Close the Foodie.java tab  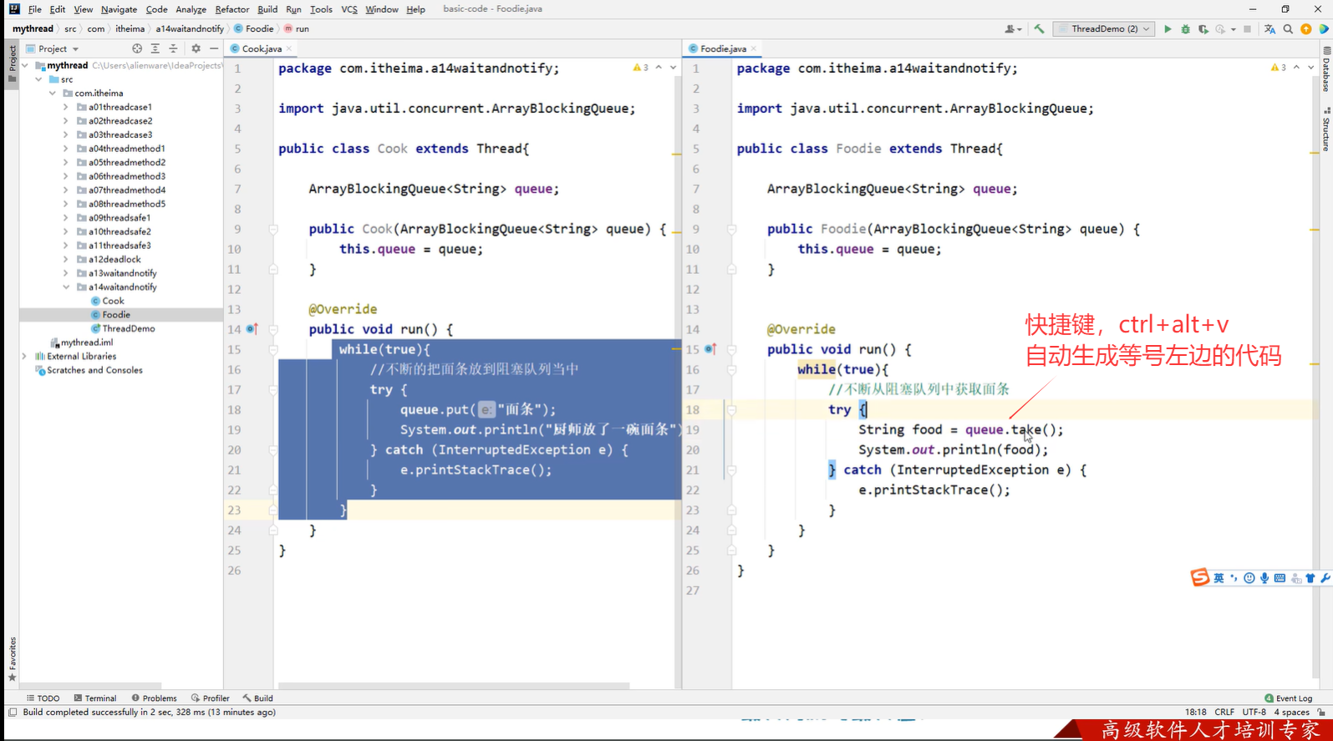(754, 49)
